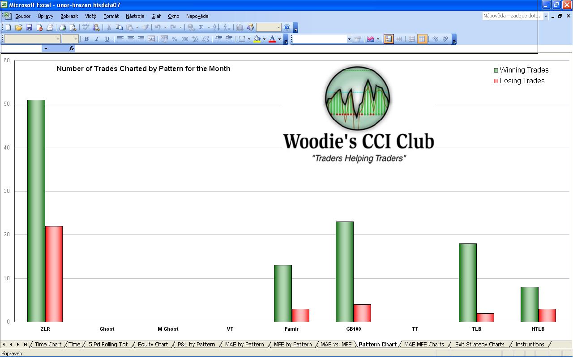Click the Increase Decimal icon
This screenshot has height=358, width=573.
195,39
